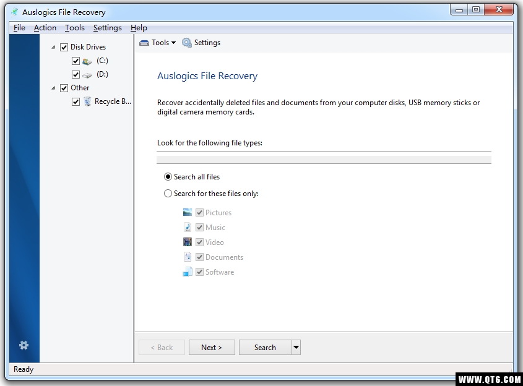Screen dimensions: 523x386
Task: Uncheck the (C:) drive checkbox
Action: tap(76, 61)
